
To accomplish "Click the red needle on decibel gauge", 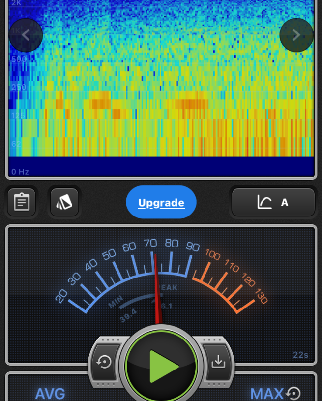I will (157, 290).
